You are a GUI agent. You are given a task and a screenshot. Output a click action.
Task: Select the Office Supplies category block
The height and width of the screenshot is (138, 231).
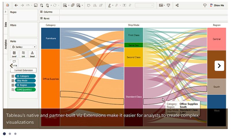51,79
